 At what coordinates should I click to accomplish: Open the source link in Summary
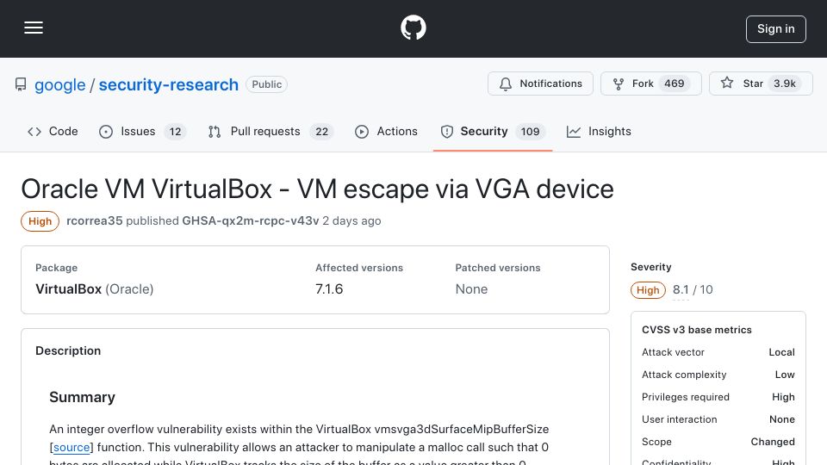coord(72,447)
